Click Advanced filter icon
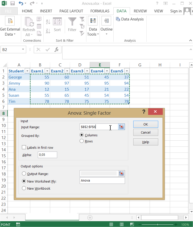The image size is (193, 227). point(82,33)
